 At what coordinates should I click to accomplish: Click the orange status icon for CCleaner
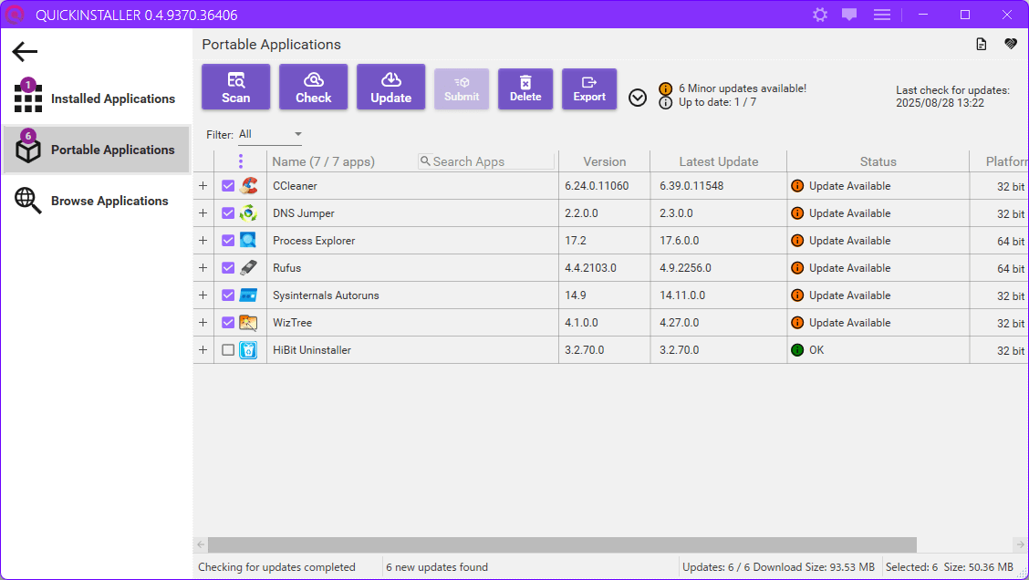[x=797, y=186]
